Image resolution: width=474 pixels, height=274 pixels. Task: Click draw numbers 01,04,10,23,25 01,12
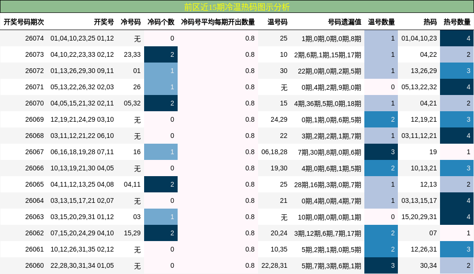[x=82, y=38]
